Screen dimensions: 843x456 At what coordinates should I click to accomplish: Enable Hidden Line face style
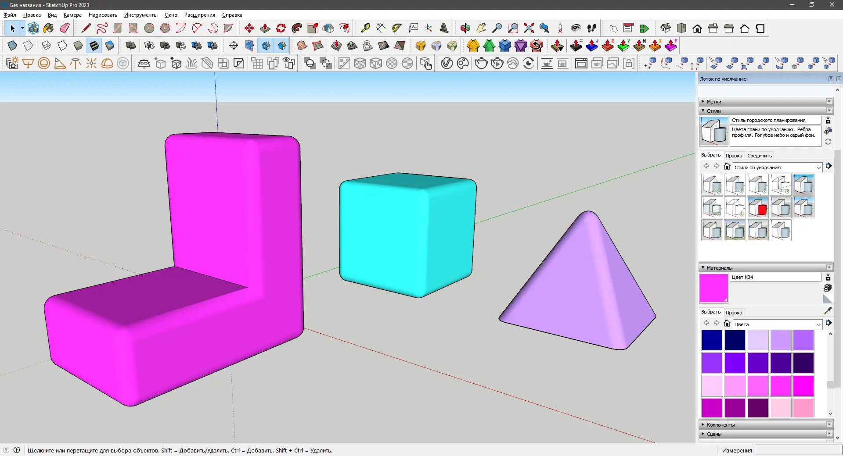tap(62, 46)
